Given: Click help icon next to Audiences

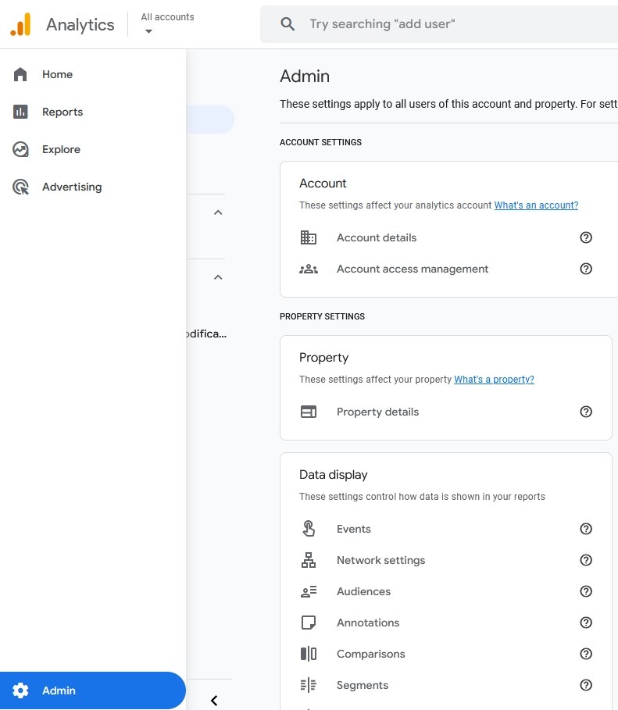Looking at the screenshot, I should (586, 591).
